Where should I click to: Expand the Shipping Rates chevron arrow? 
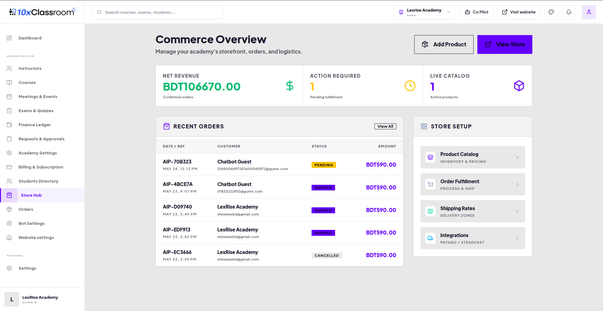(x=517, y=211)
